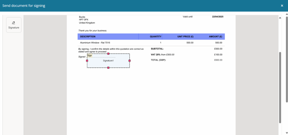Click the Valid until date 22/04/2025
288x135 pixels.
(217, 17)
